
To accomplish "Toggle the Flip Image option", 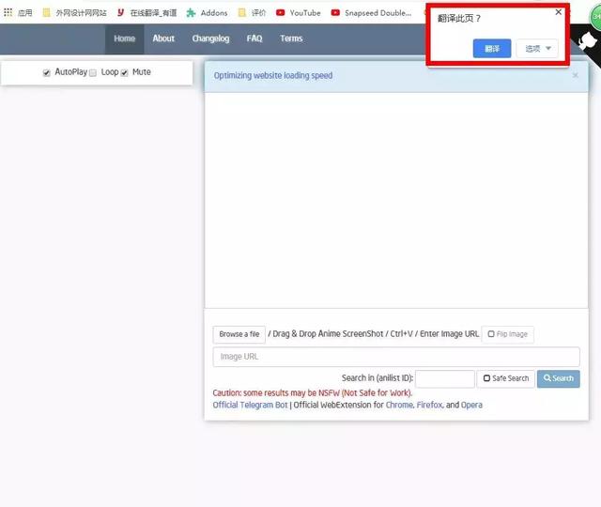I will tap(508, 334).
